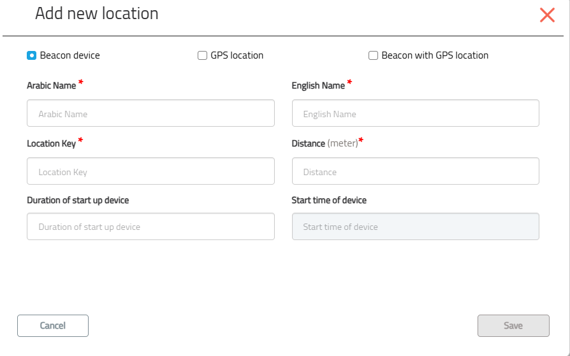Image resolution: width=570 pixels, height=356 pixels.
Task: Enable the GPS location checkbox
Action: 202,55
